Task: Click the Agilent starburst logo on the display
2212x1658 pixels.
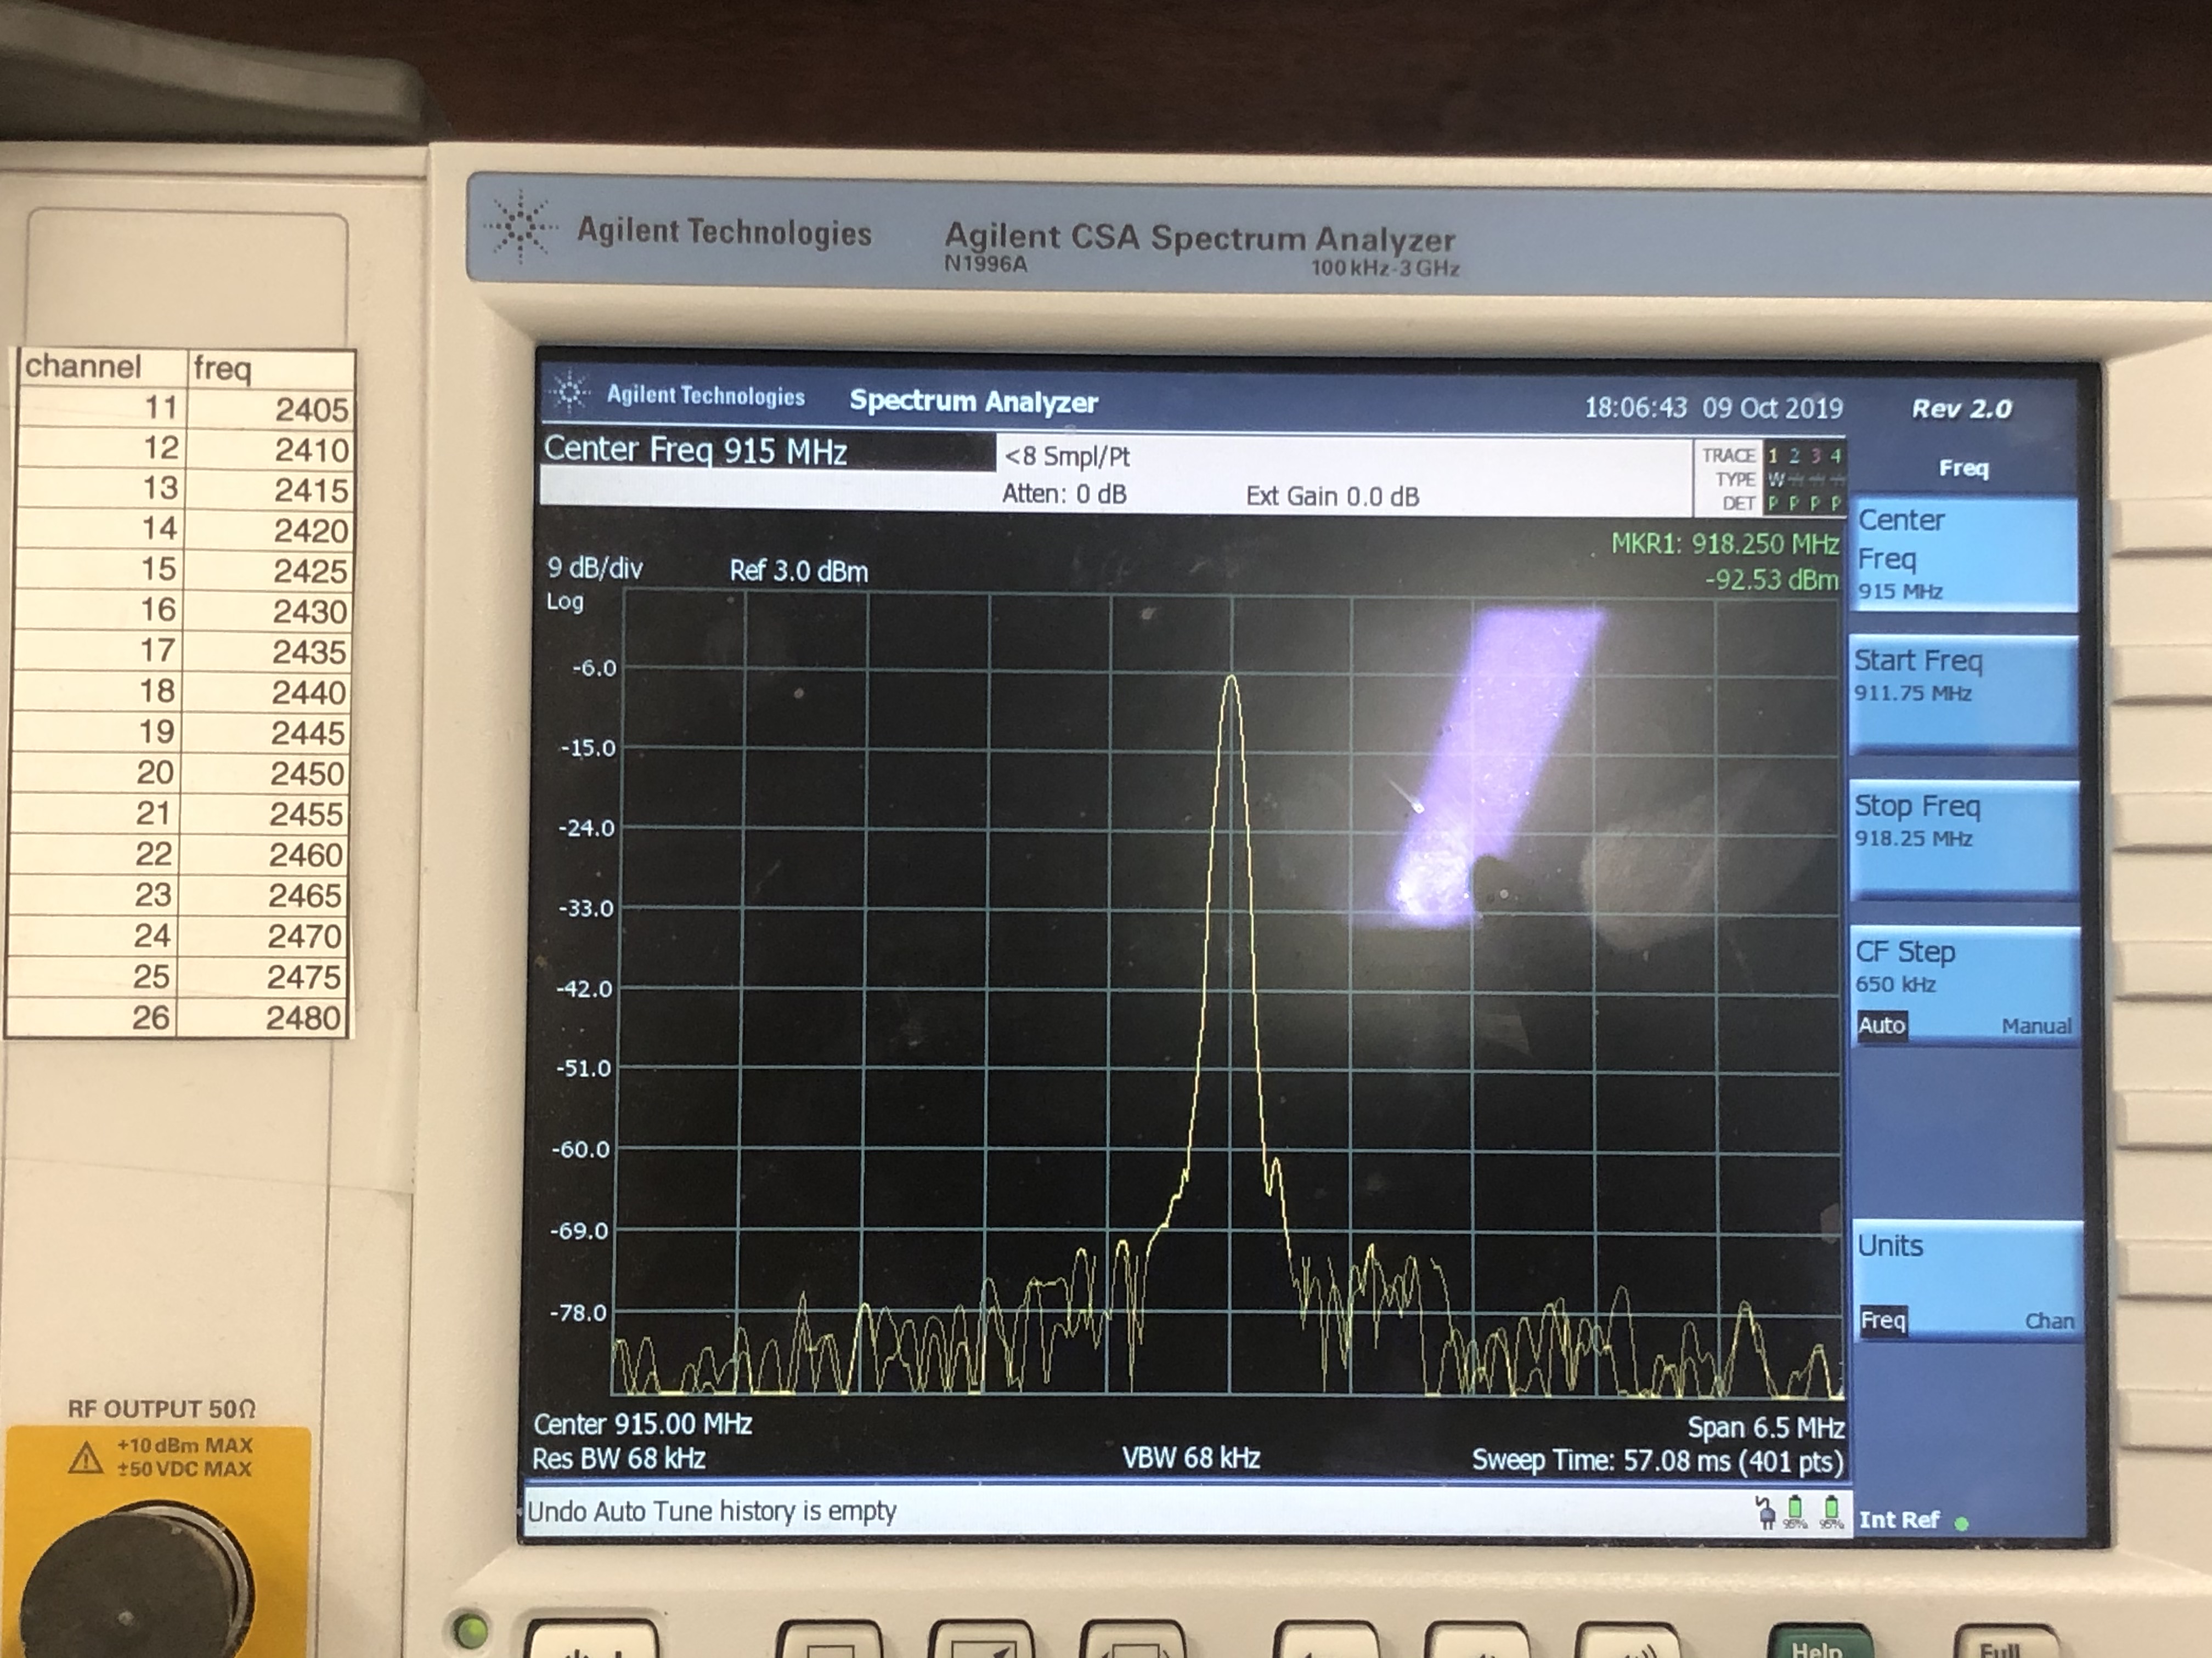Action: (x=571, y=392)
